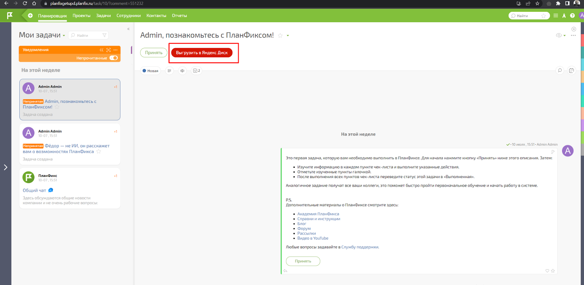Open the Сотрудники tab
584x285 pixels.
click(128, 16)
